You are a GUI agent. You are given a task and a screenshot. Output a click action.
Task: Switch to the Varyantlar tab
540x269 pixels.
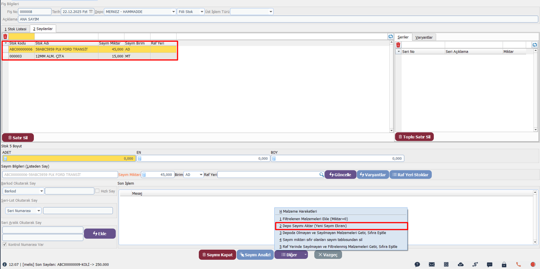(424, 37)
